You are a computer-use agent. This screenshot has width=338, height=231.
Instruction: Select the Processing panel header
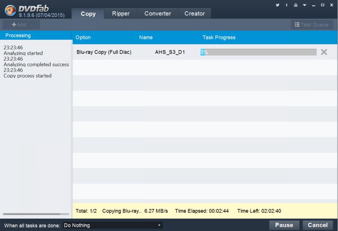36,35
